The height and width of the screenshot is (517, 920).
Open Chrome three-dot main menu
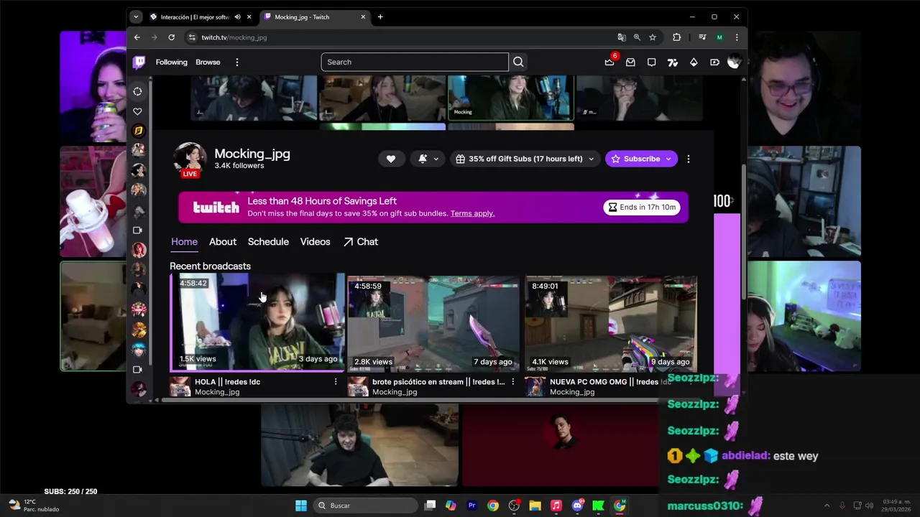(x=737, y=37)
